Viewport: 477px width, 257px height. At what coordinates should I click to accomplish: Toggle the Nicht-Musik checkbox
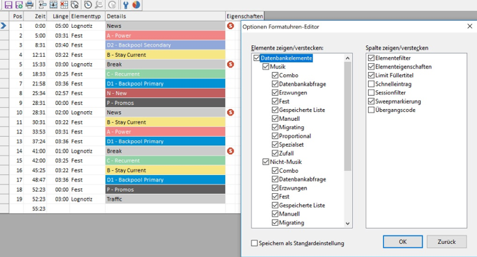(x=266, y=162)
